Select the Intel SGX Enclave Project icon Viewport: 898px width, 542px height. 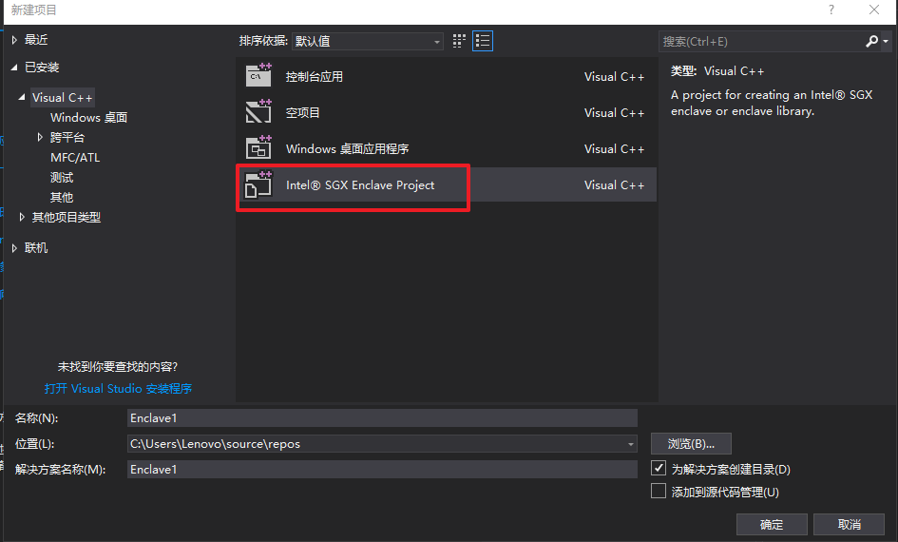[x=258, y=184]
